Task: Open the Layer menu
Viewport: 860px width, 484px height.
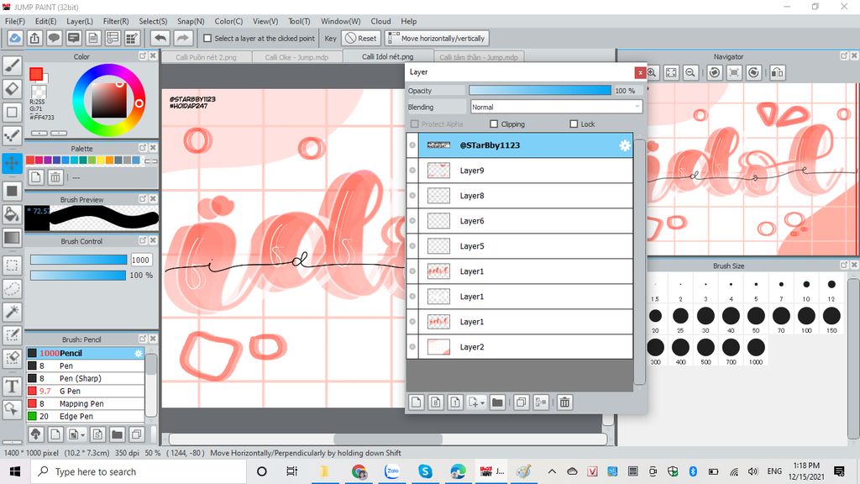Action: coord(80,21)
